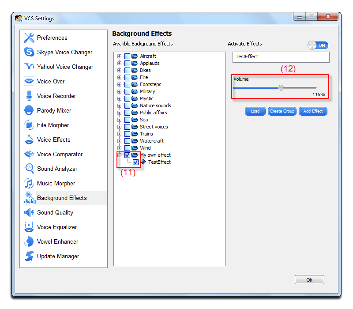The width and height of the screenshot is (353, 309).
Task: Uncheck the My own effect checkbox
Action: pyautogui.click(x=127, y=155)
